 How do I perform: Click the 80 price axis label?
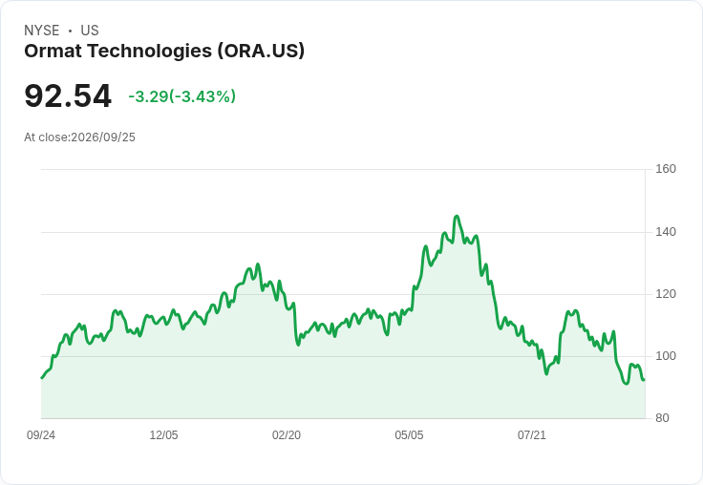tap(662, 418)
